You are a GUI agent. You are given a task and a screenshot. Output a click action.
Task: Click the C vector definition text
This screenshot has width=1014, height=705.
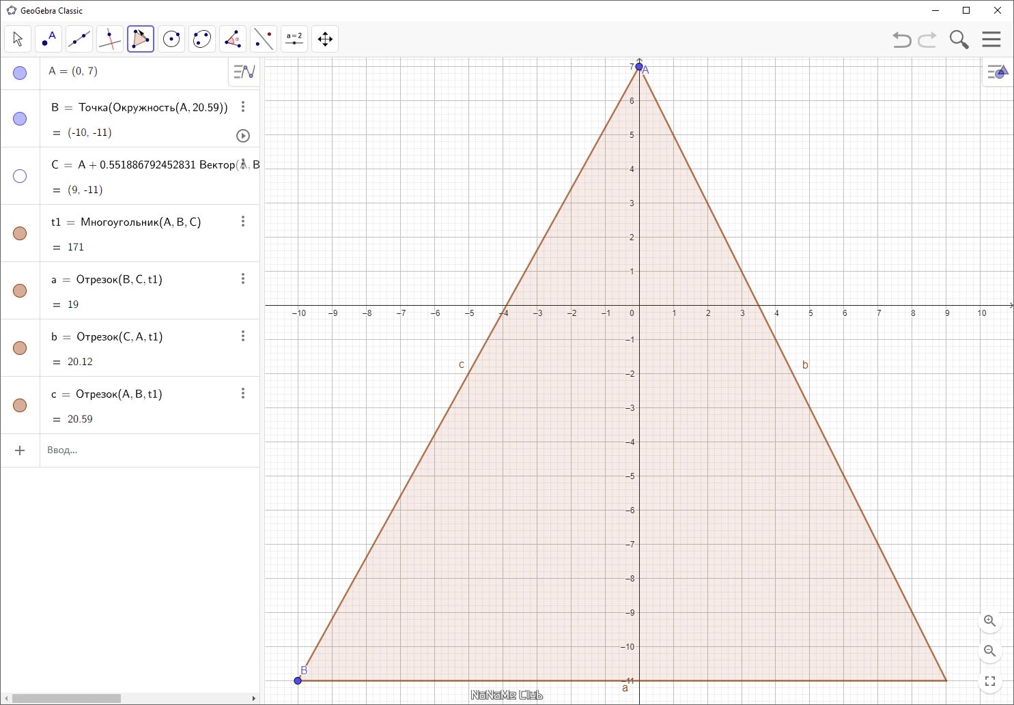[x=156, y=164]
